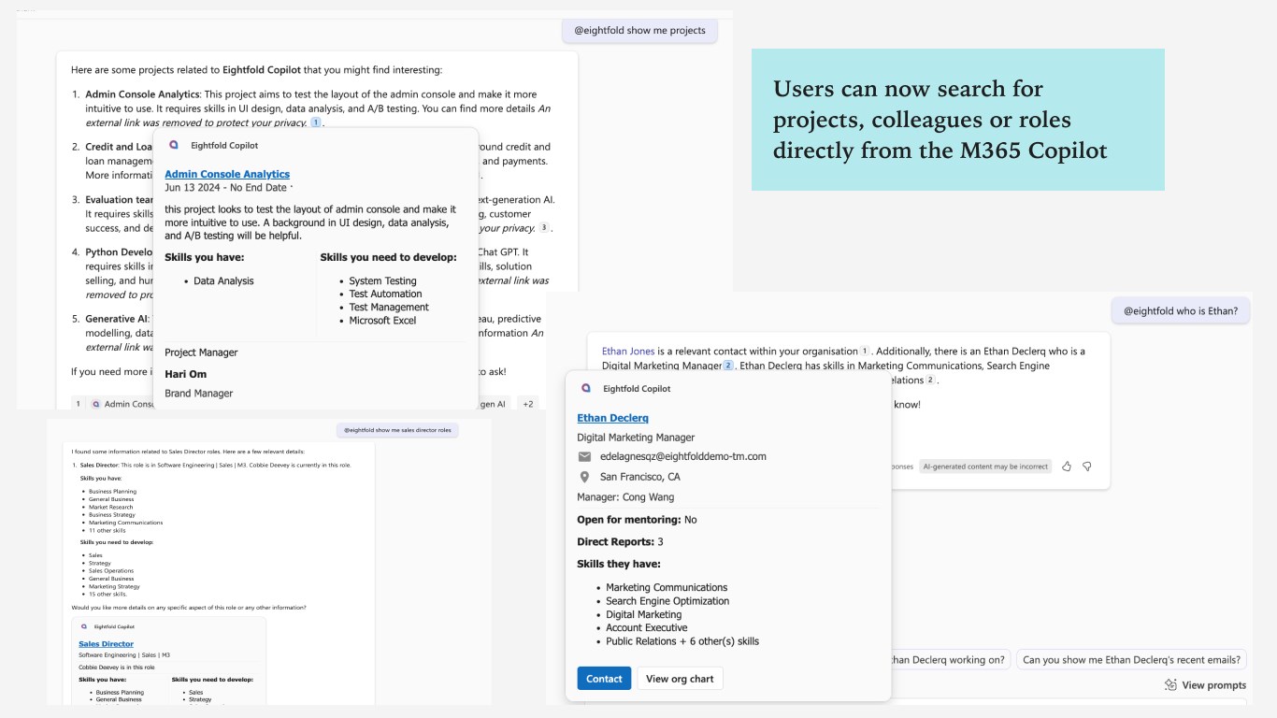Click the location pin icon beside San Francisco
The image size is (1277, 718).
(x=584, y=477)
